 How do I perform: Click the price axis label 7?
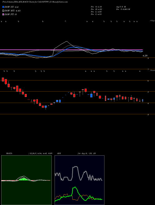(x=148, y=70)
